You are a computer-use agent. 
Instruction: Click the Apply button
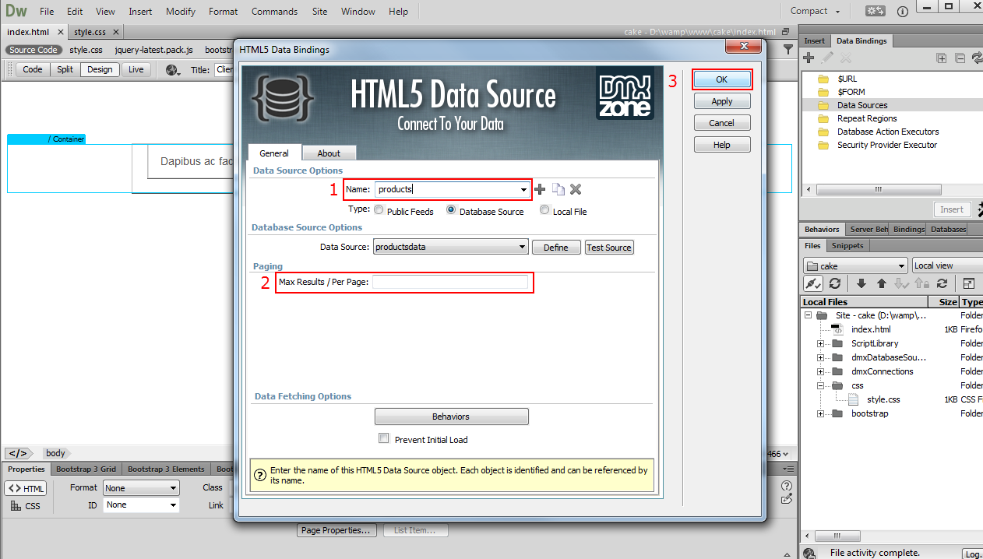tap(722, 101)
